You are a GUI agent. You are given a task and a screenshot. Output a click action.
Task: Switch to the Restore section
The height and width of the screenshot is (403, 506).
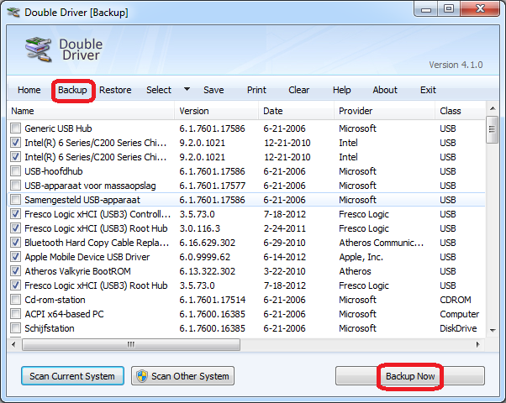coord(115,90)
